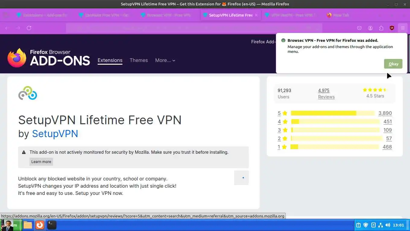Go forward to next page

pyautogui.click(x=18, y=28)
